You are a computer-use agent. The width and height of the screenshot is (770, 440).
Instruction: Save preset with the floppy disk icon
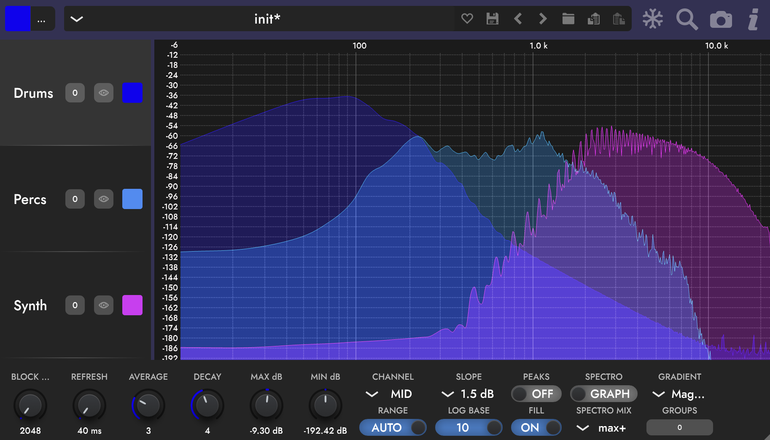point(492,19)
